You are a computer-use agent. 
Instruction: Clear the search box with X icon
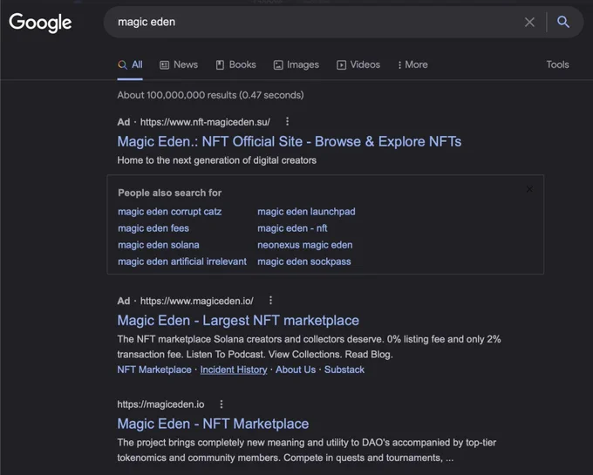[x=529, y=23]
